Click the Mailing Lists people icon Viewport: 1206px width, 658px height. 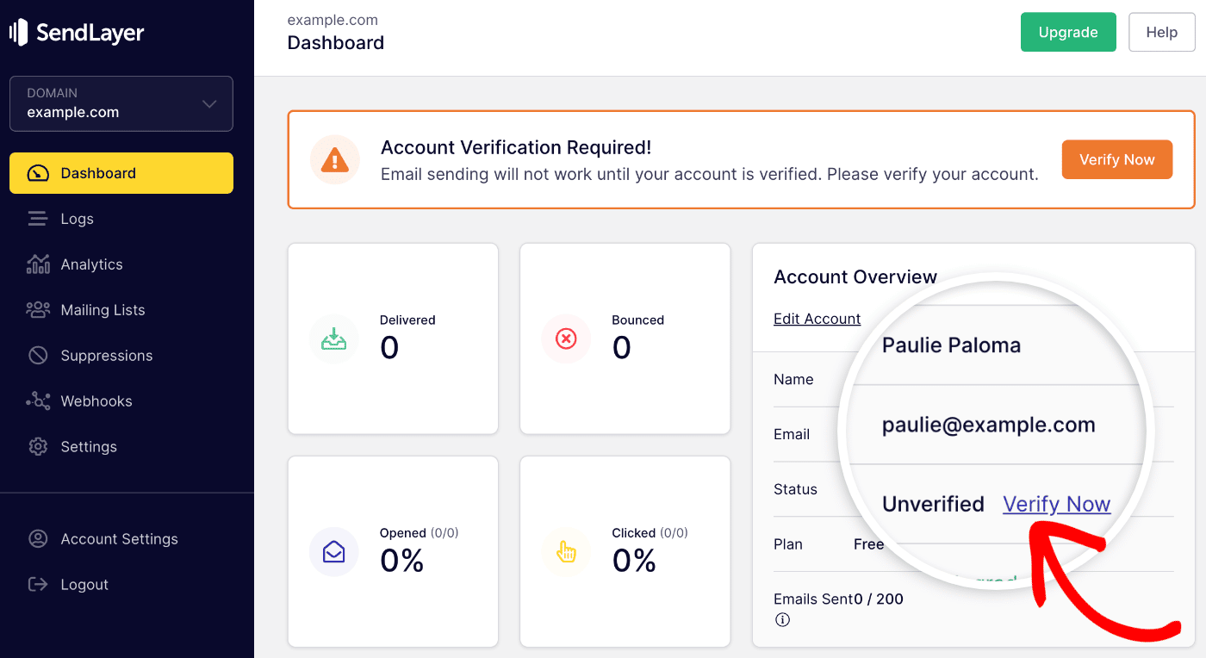tap(38, 309)
